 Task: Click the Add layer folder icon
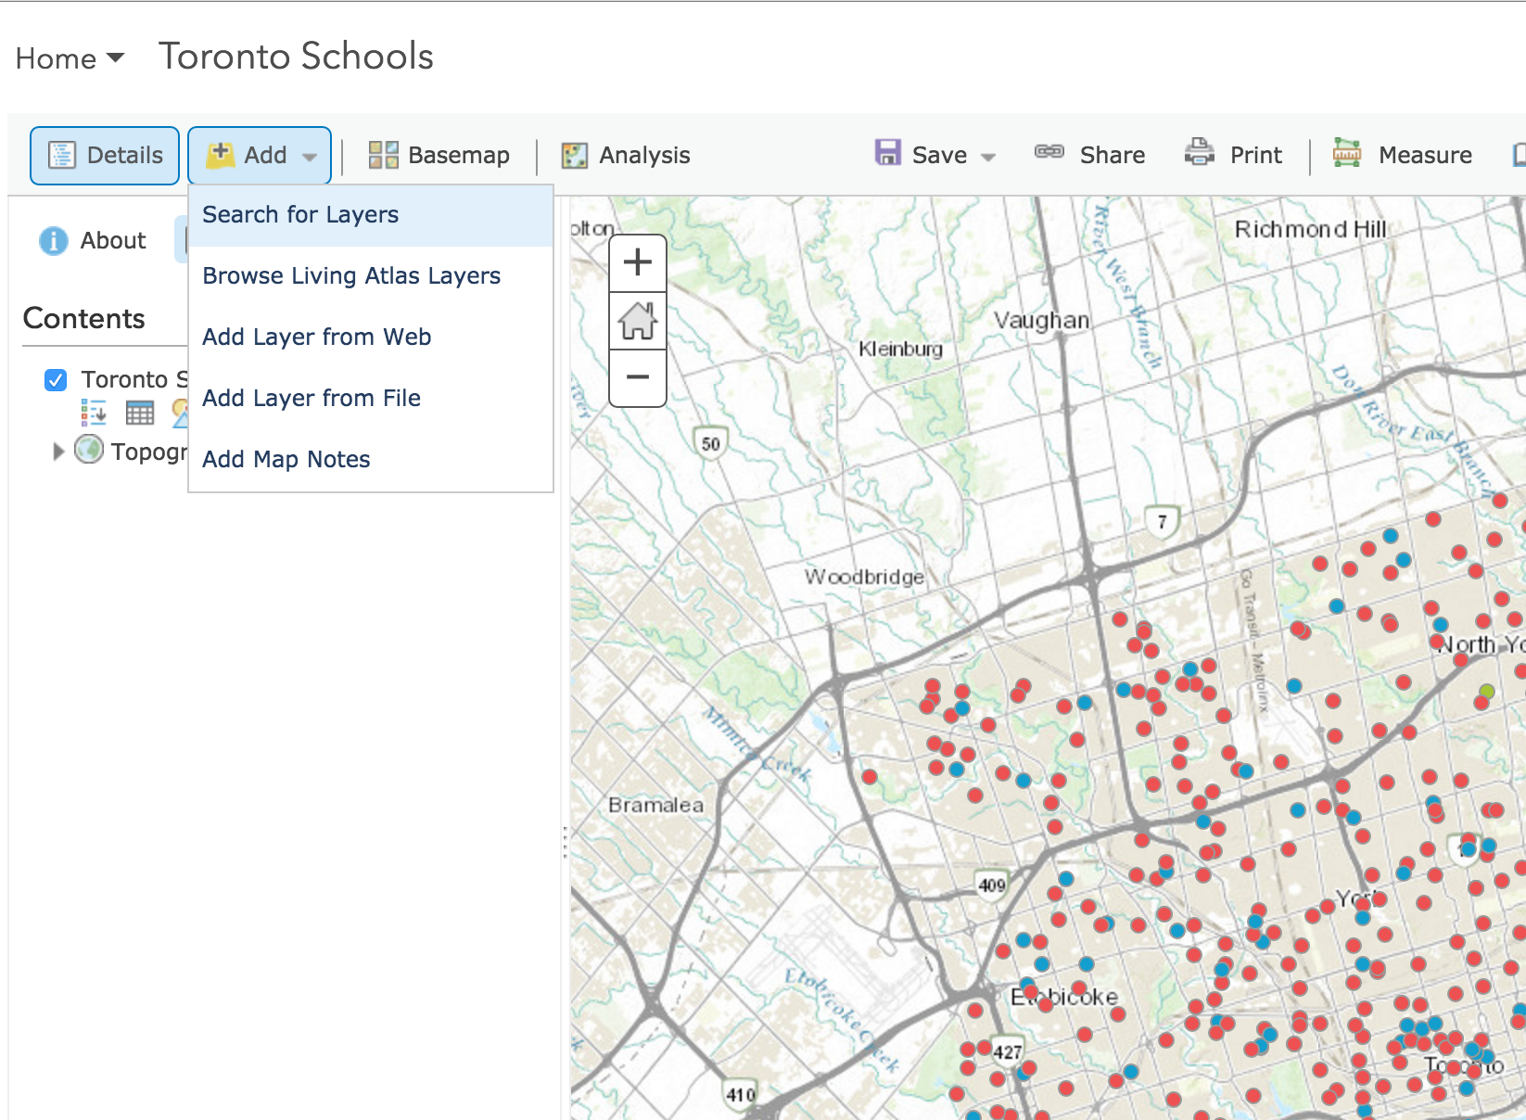(x=221, y=155)
